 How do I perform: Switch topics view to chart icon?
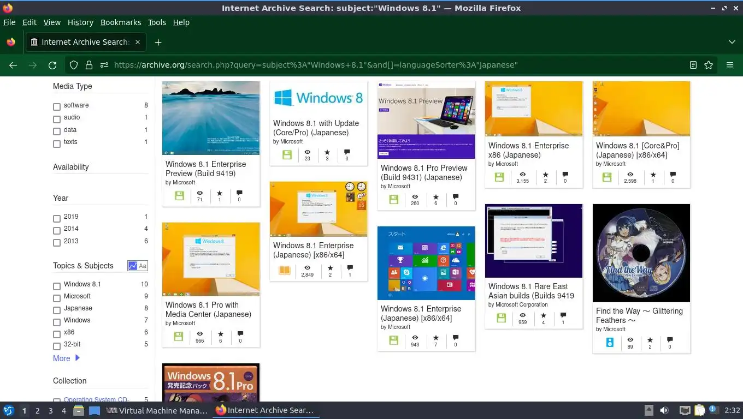(132, 266)
